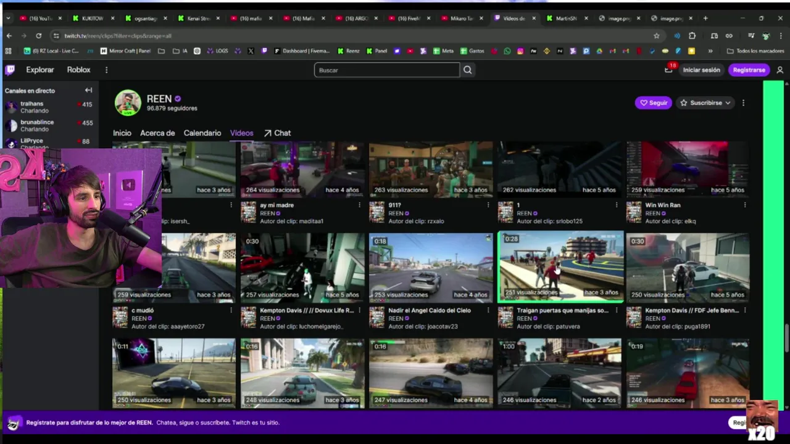790x444 pixels.
Task: Open options for 'Nadir el Angel Caido' clip
Action: tap(488, 310)
